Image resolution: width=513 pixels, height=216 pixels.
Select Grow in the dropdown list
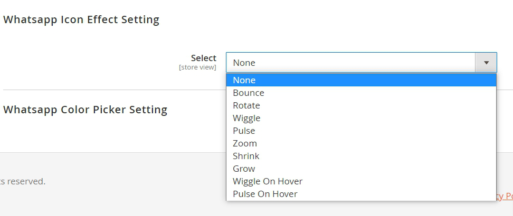pos(244,169)
